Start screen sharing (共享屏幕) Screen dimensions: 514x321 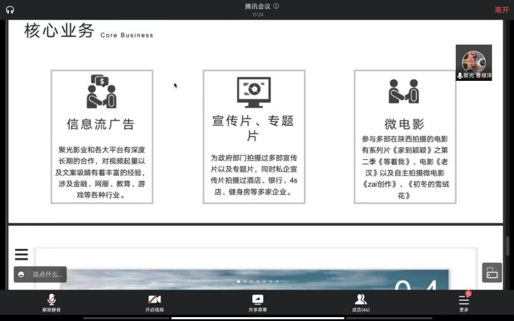tap(257, 302)
